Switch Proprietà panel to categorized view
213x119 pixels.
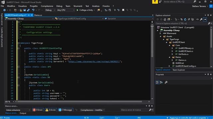157,82
